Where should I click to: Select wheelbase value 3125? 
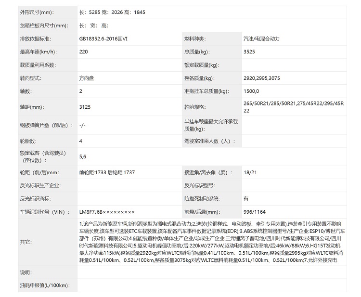pos(85,107)
